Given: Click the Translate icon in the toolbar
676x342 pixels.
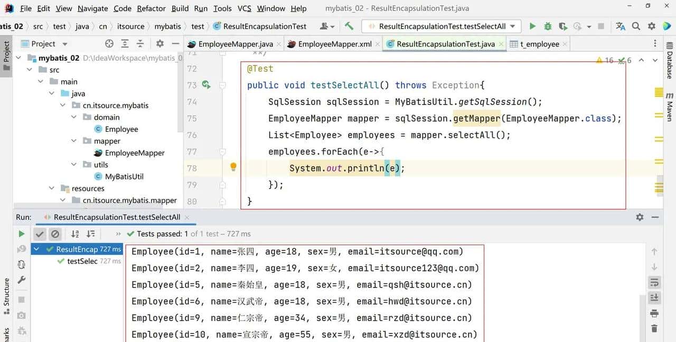Looking at the screenshot, I should (x=621, y=26).
